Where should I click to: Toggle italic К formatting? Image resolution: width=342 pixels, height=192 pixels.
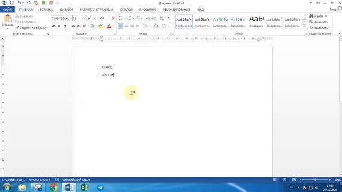pyautogui.click(x=59, y=26)
